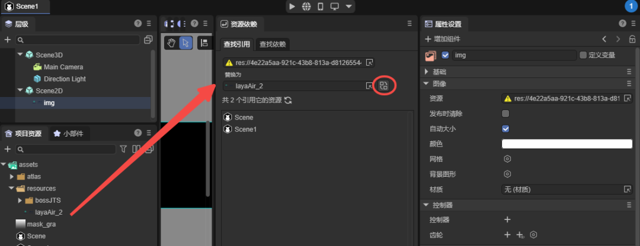Screen dimensions: 640x246
Task: Open the 小部件 tab
Action: point(68,134)
